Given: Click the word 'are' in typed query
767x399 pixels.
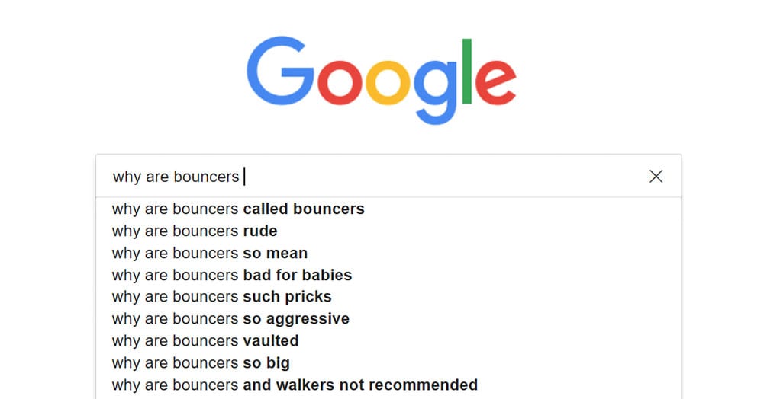Looking at the screenshot, I should click(x=157, y=177).
